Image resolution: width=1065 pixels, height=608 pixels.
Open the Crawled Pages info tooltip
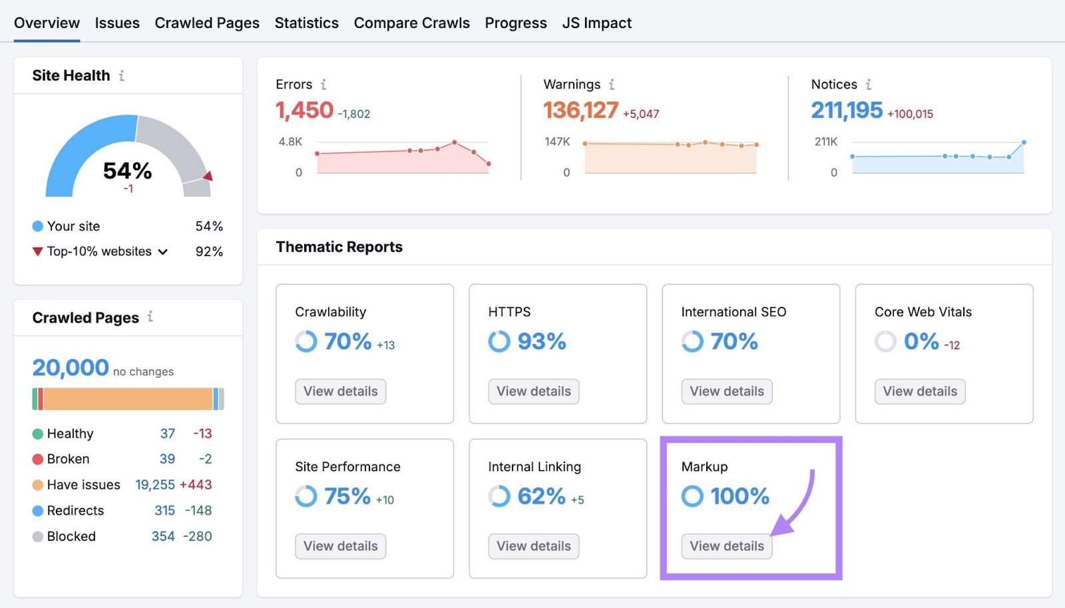coord(151,317)
